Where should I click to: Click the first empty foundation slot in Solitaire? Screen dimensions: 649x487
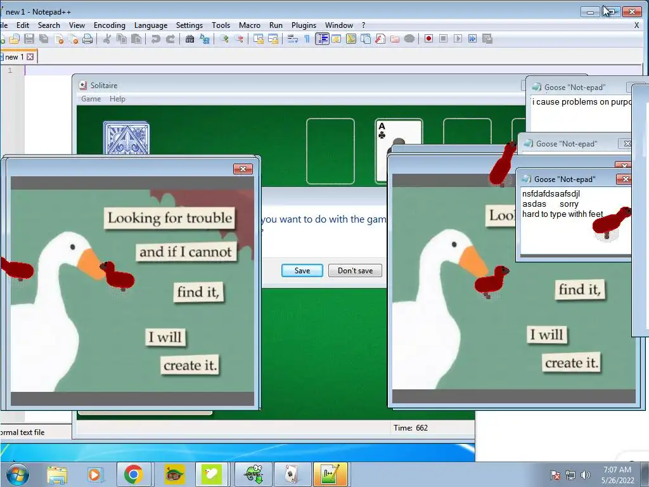pyautogui.click(x=330, y=151)
